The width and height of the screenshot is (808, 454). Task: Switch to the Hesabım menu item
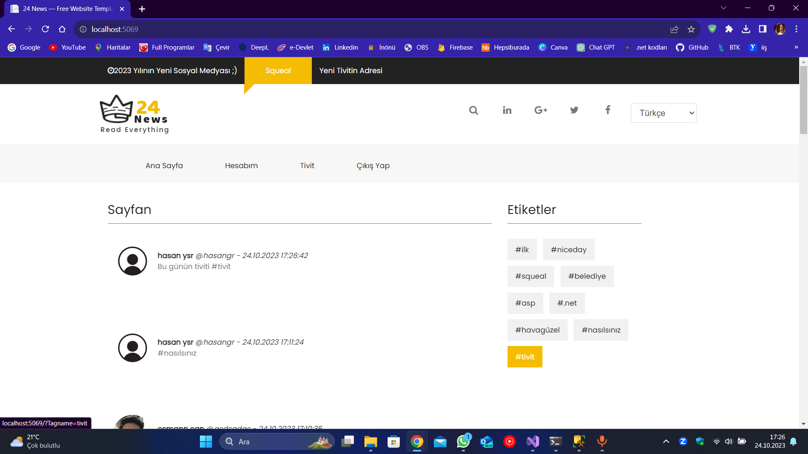click(242, 166)
